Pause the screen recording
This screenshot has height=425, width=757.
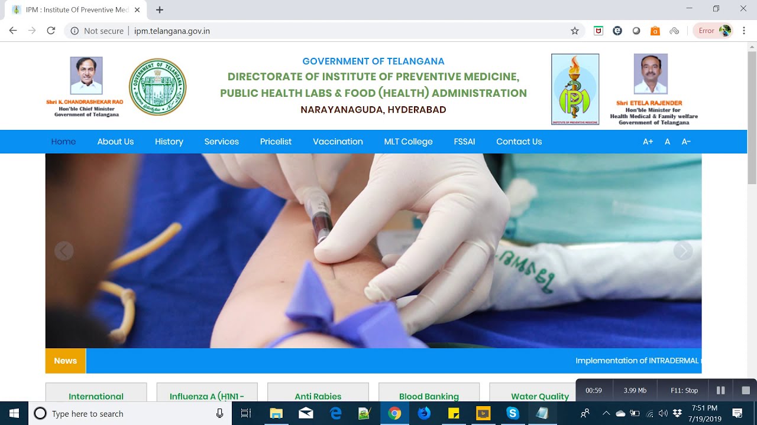[720, 390]
